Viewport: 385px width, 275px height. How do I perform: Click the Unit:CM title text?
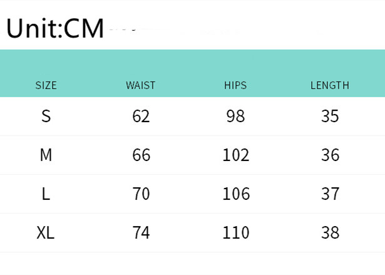pyautogui.click(x=55, y=28)
